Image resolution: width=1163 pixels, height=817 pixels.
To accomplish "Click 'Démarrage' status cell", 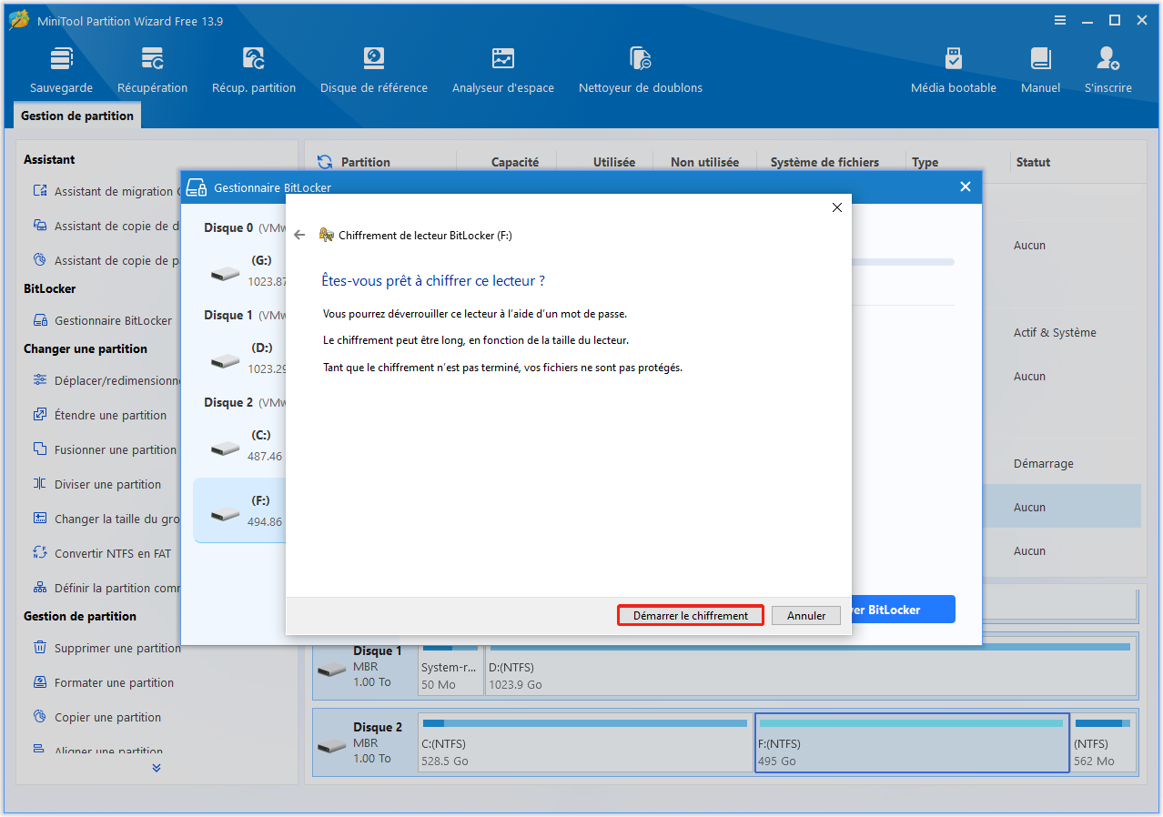I will pyautogui.click(x=1044, y=463).
